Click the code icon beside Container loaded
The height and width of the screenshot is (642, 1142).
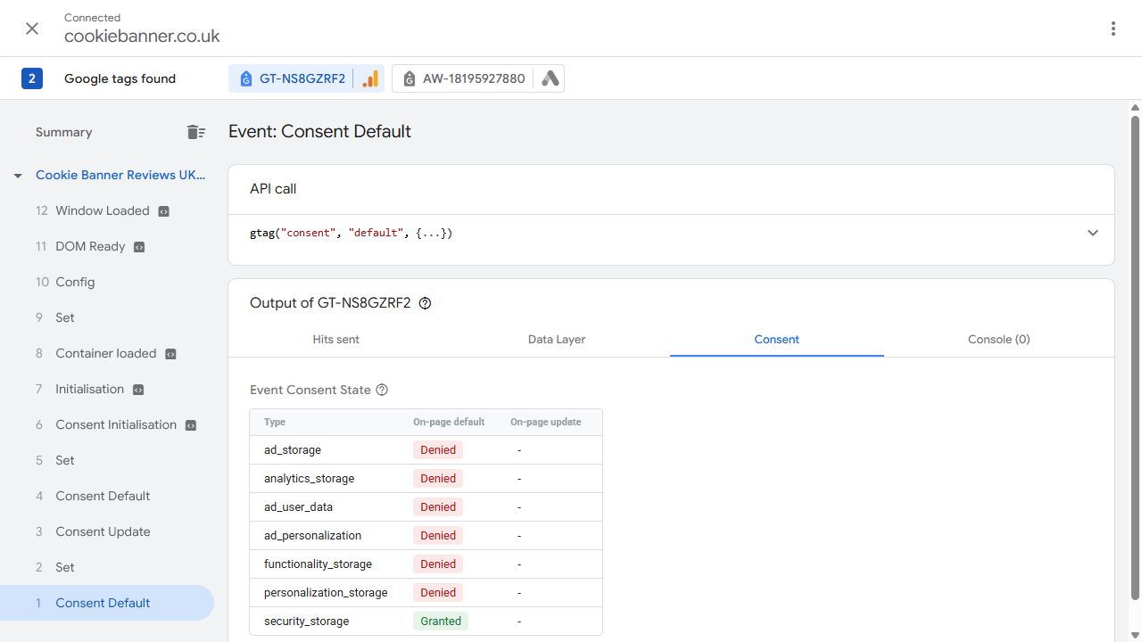170,354
